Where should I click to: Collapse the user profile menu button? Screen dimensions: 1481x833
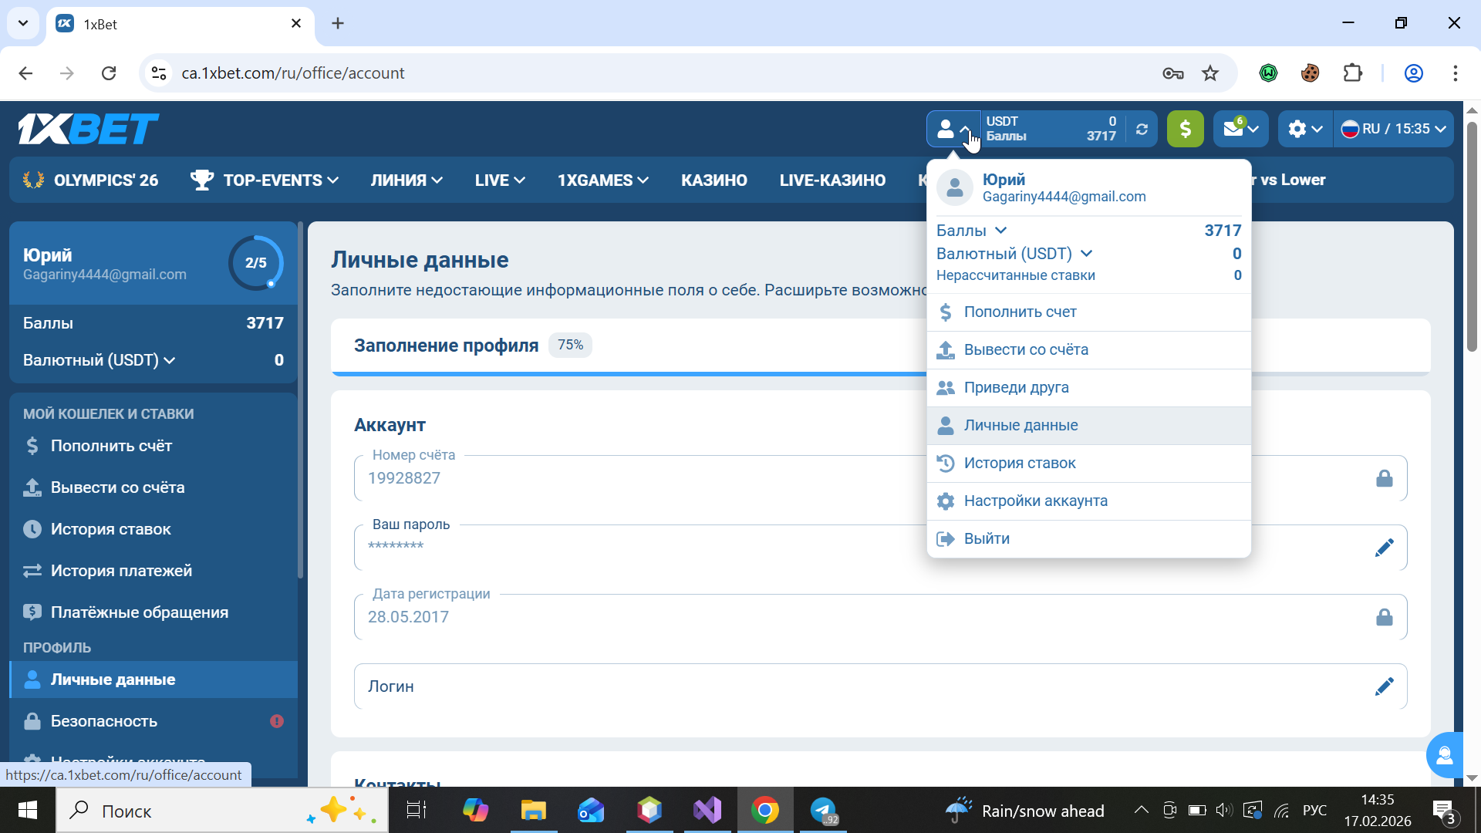pyautogui.click(x=953, y=129)
